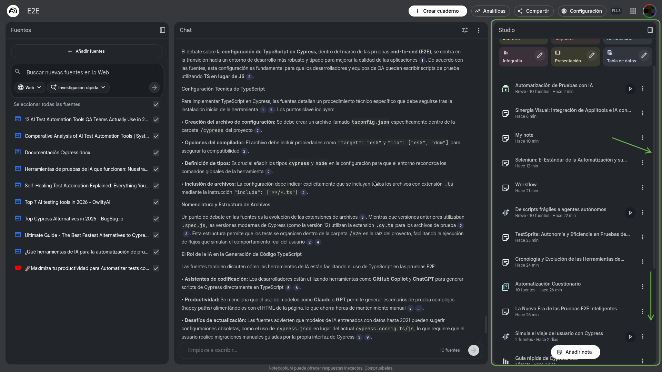
Task: Click the Chat panel vertical scrollbar
Action: [486, 325]
